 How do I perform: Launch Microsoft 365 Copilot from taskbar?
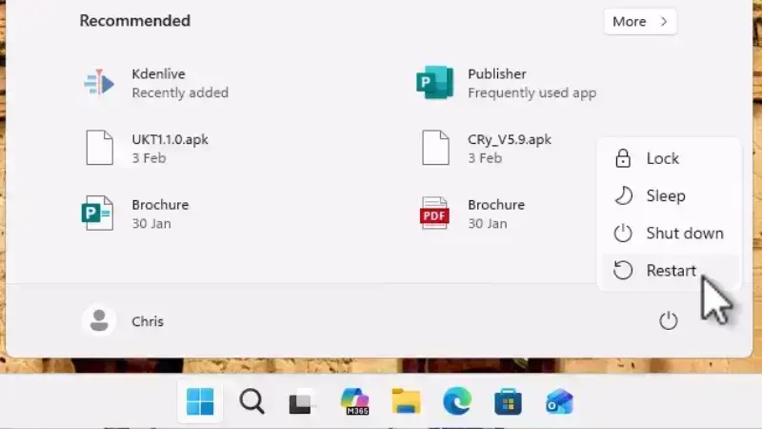pos(355,401)
